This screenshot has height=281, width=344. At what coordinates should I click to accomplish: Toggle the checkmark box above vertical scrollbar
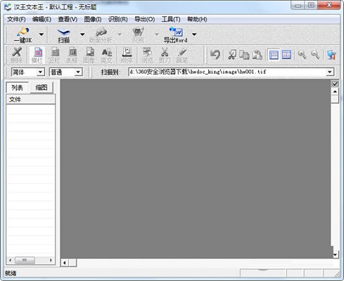point(335,84)
